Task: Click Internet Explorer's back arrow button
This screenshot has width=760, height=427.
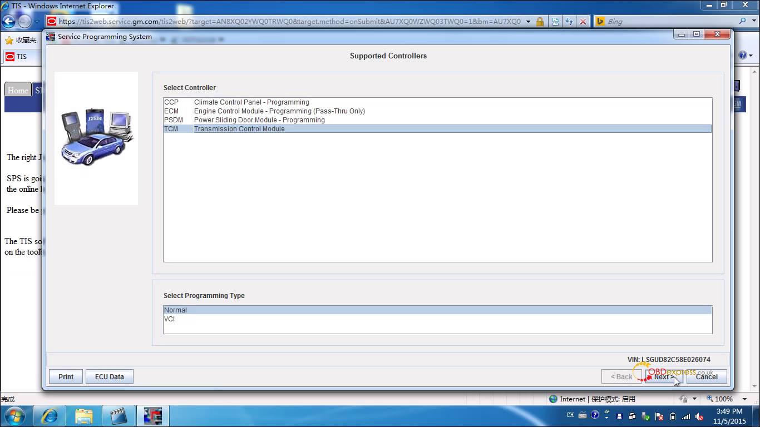Action: (8, 22)
